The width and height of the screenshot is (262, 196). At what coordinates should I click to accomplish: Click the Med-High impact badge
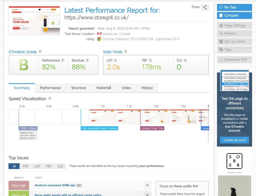point(19,186)
